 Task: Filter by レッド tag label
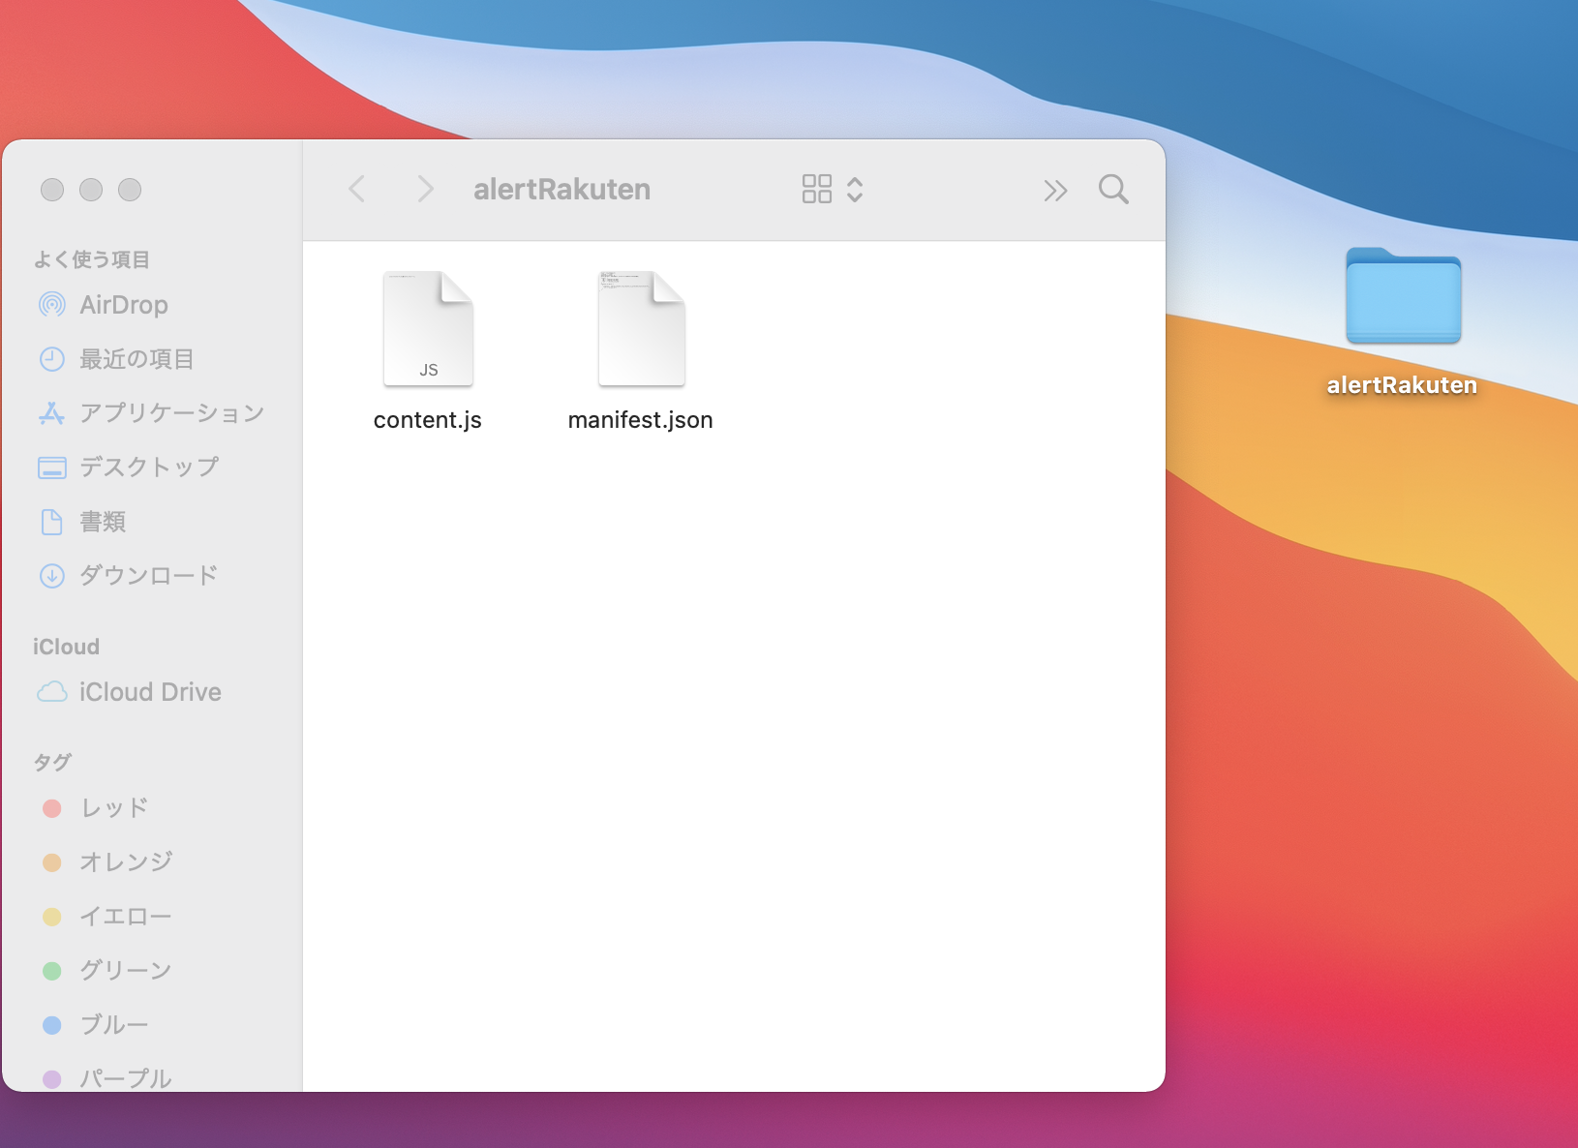[114, 808]
